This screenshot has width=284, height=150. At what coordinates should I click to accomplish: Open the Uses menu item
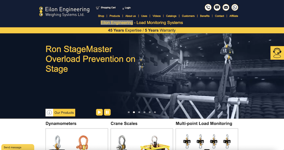pos(144,16)
